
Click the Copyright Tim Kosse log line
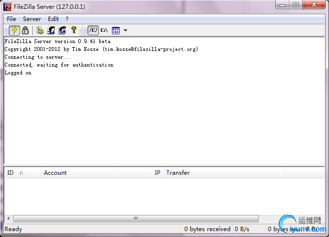coord(101,49)
